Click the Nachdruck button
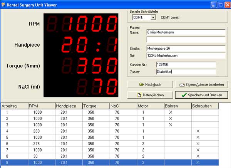 pyautogui.click(x=151, y=84)
